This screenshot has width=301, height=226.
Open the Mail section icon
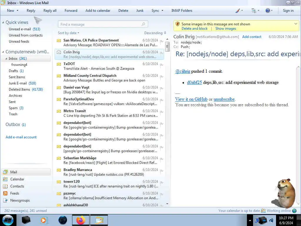click(5, 172)
